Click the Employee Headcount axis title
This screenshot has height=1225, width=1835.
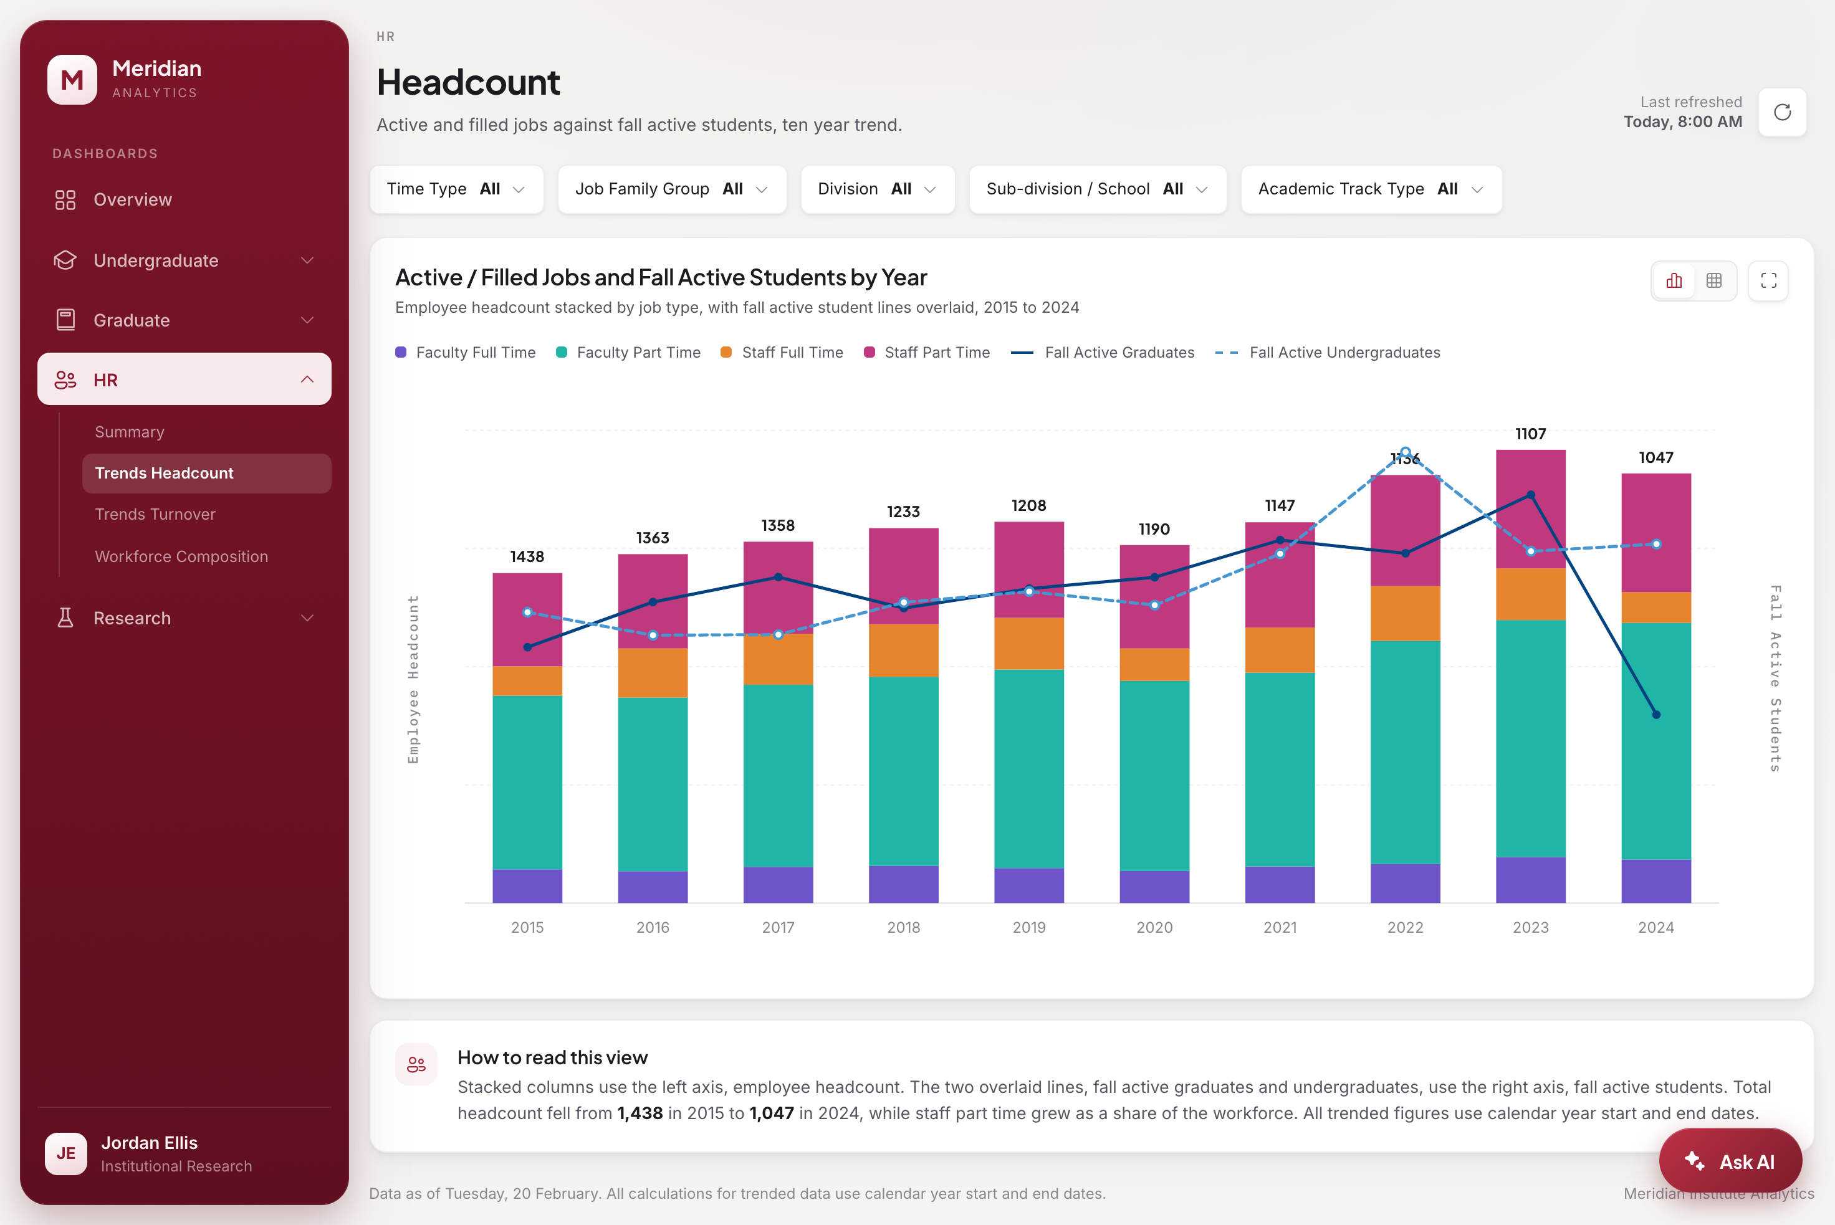click(x=413, y=680)
